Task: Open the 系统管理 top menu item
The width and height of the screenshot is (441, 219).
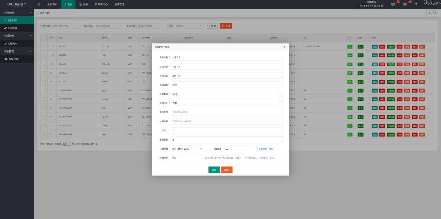Action: [x=119, y=4]
